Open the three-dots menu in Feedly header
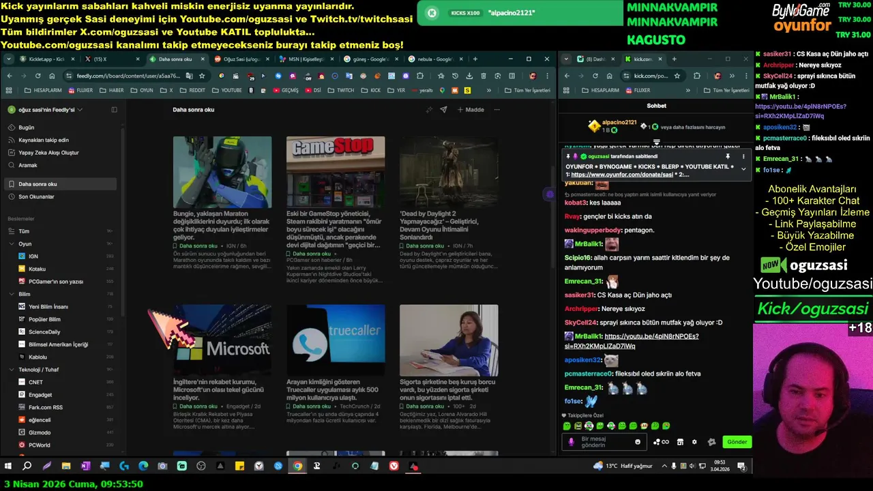Viewport: 873px width, 491px height. [x=497, y=109]
